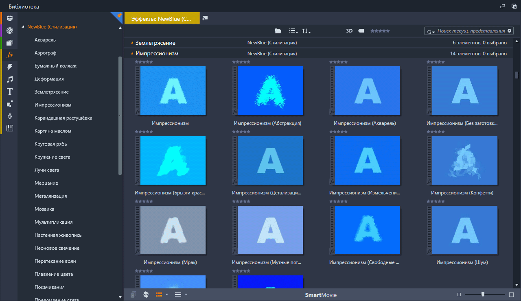The image size is (521, 301).
Task: Select Аэрограф in the effects tree
Action: [46, 53]
